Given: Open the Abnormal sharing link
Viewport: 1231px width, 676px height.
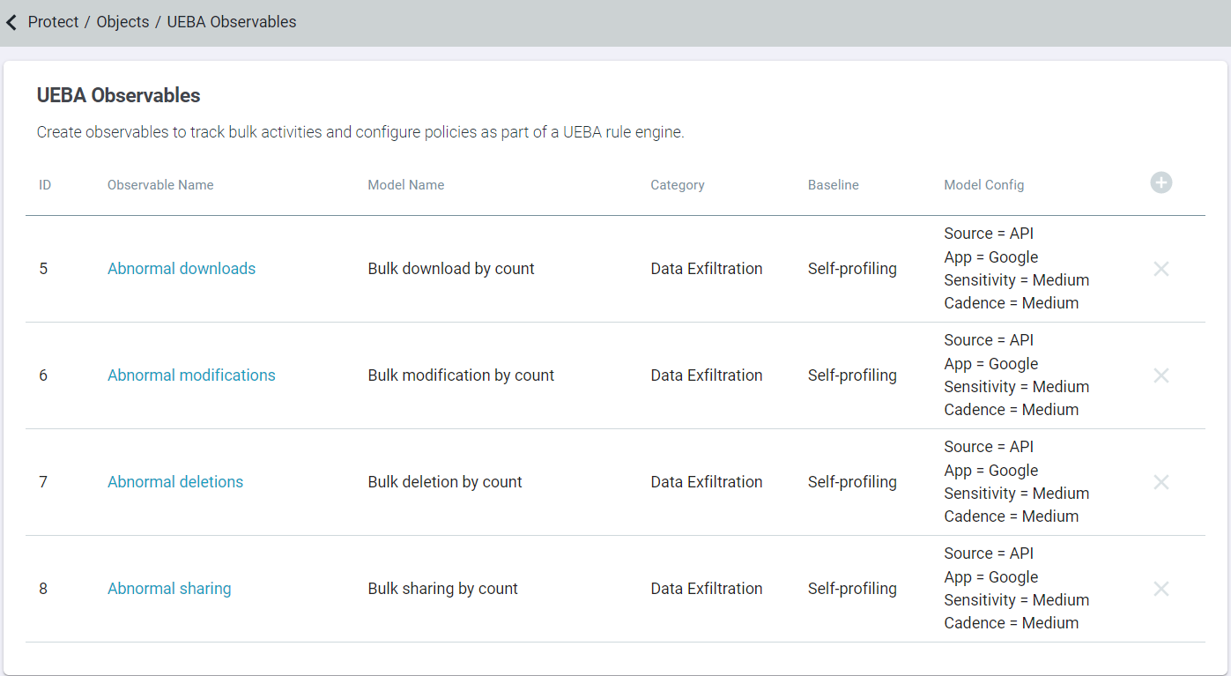Looking at the screenshot, I should pos(169,589).
